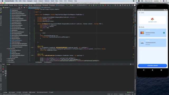169x95 pixels.
Task: Open the app run configuration dropdown
Action: pyautogui.click(x=73, y=5)
